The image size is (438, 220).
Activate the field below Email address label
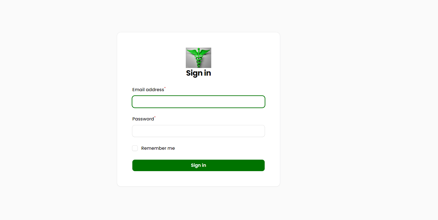coord(199,102)
